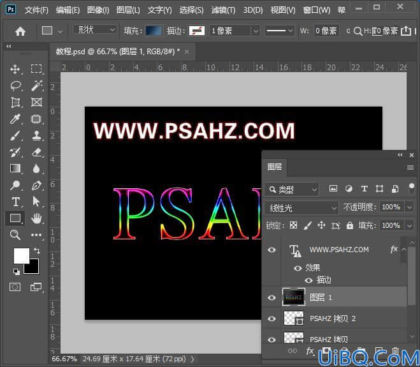This screenshot has height=367, width=420.
Task: Select the Hand tool
Action: coord(36,218)
